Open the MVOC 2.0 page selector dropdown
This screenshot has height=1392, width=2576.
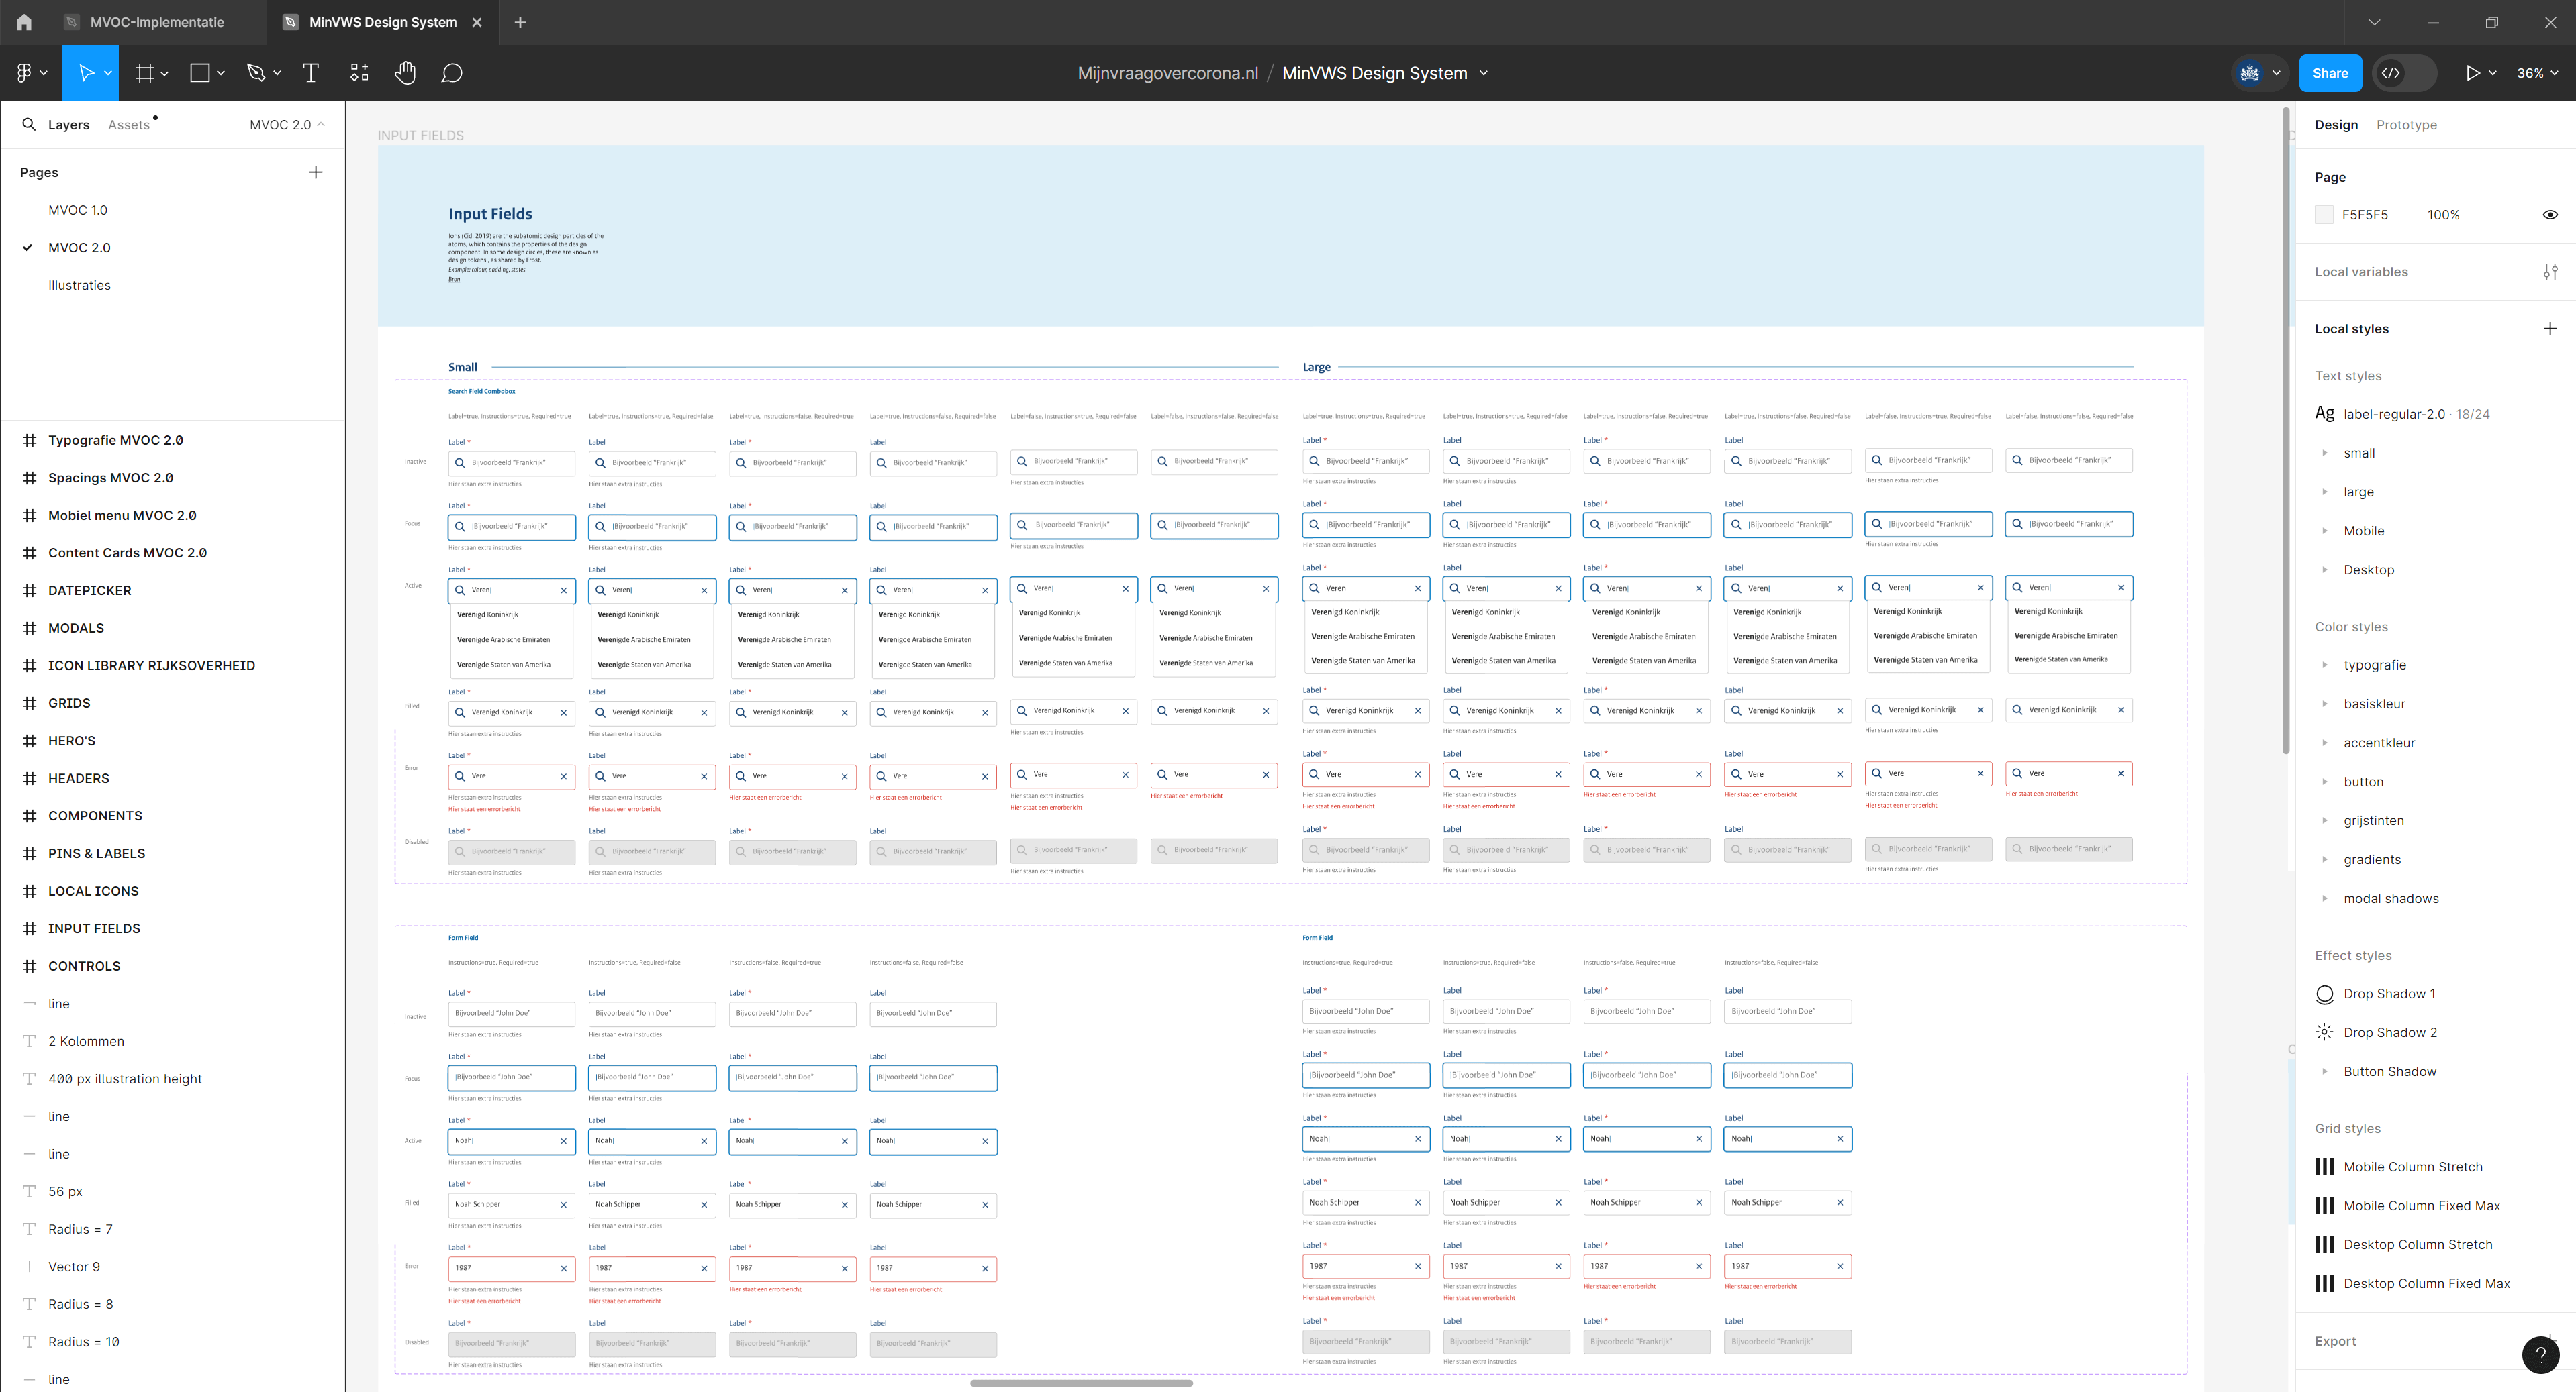click(x=287, y=125)
